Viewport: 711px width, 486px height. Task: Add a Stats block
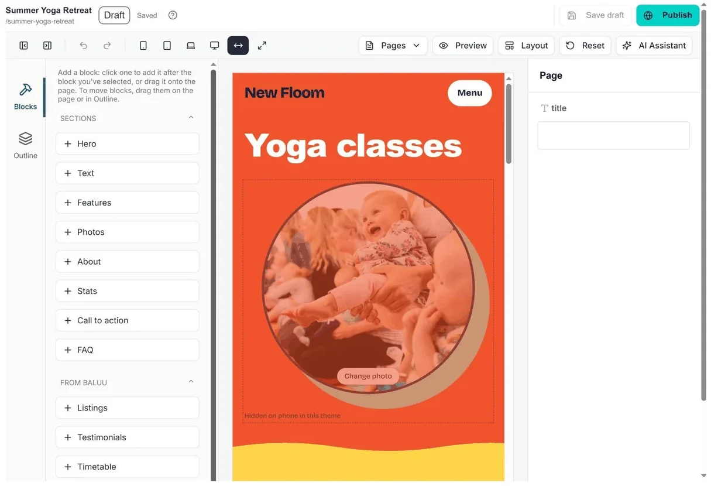coord(128,291)
